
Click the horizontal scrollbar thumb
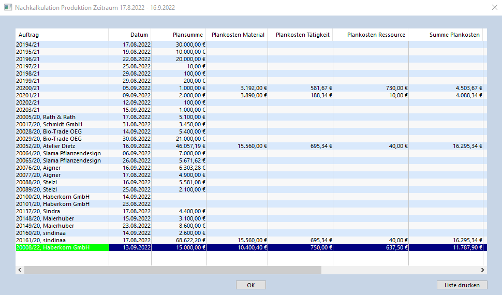(172, 270)
